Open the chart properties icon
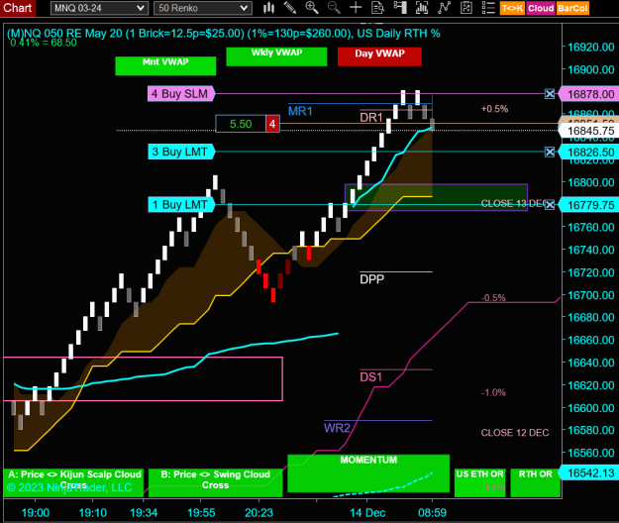 466,8
